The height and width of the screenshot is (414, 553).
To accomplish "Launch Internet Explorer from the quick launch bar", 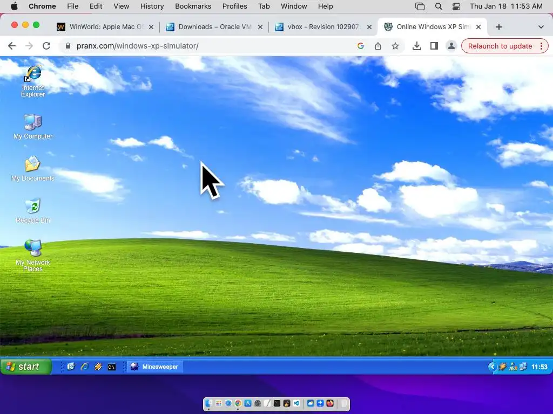I will pyautogui.click(x=85, y=367).
